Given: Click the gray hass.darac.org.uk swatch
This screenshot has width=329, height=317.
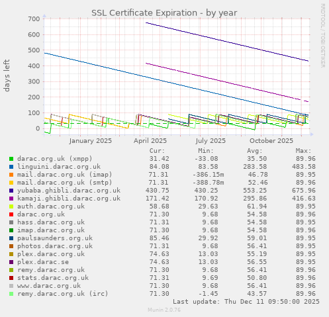Looking at the screenshot, I should pyautogui.click(x=11, y=222).
